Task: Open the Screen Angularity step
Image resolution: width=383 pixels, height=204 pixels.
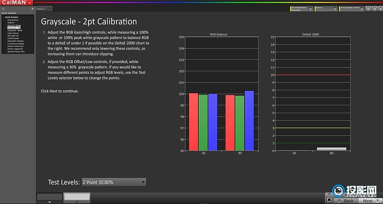Action: pyautogui.click(x=15, y=49)
